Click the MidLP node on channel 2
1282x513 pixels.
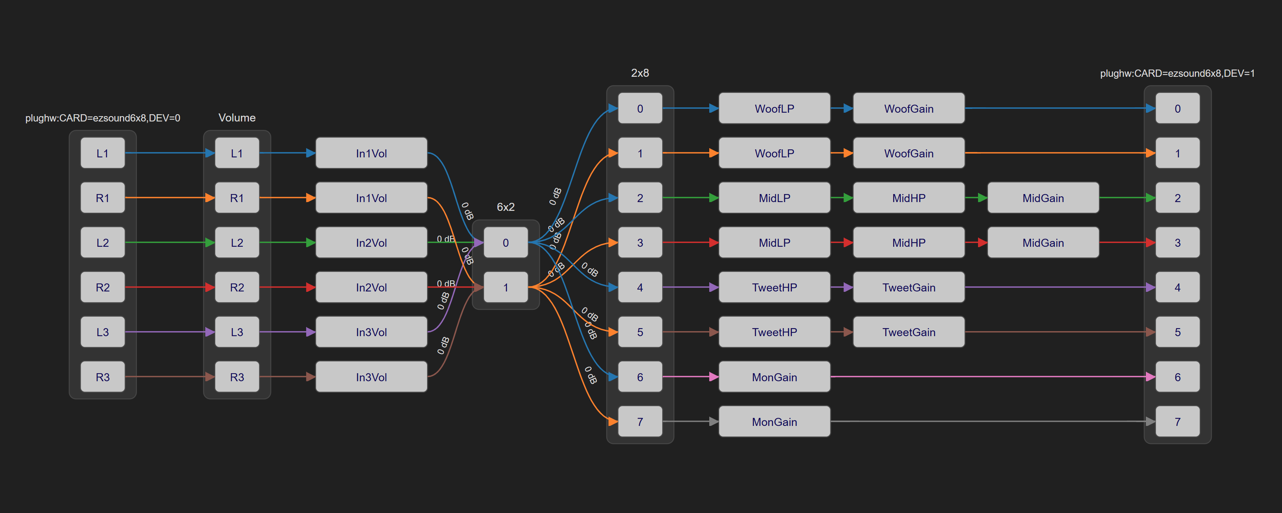coord(774,198)
